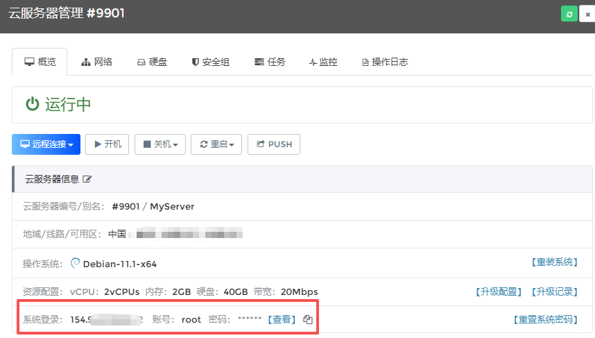This screenshot has width=595, height=338.
Task: Expand the 重启 dropdown menu
Action: point(216,144)
